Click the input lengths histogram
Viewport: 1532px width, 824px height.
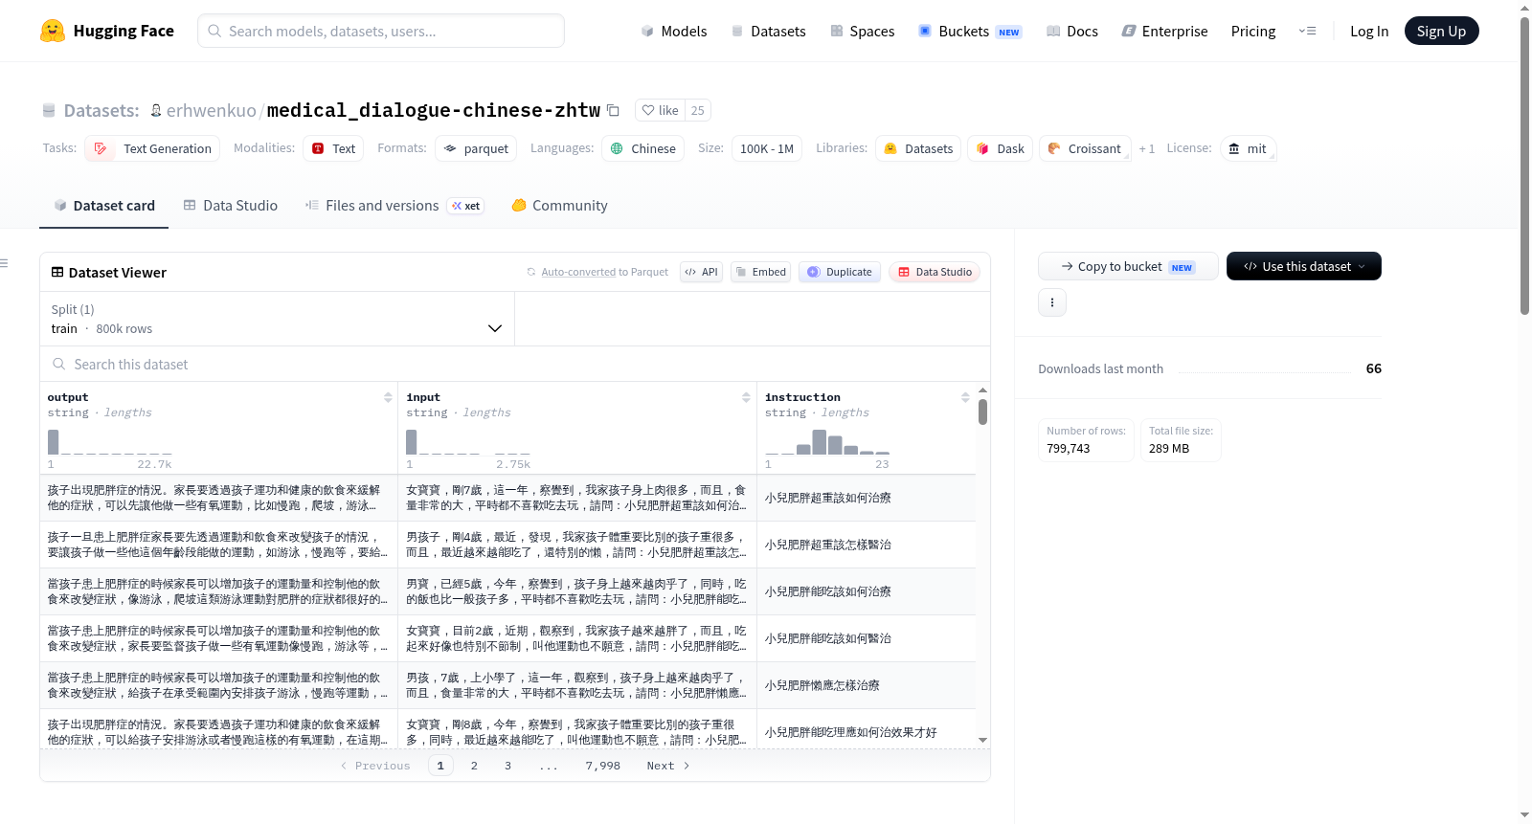(468, 442)
